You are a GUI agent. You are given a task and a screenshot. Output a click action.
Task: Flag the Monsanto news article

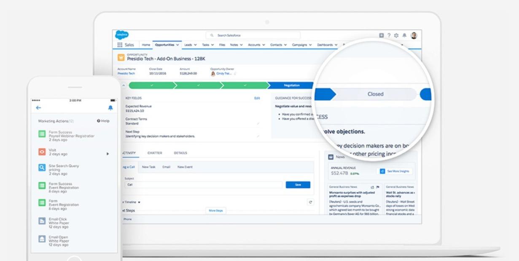[378, 187]
